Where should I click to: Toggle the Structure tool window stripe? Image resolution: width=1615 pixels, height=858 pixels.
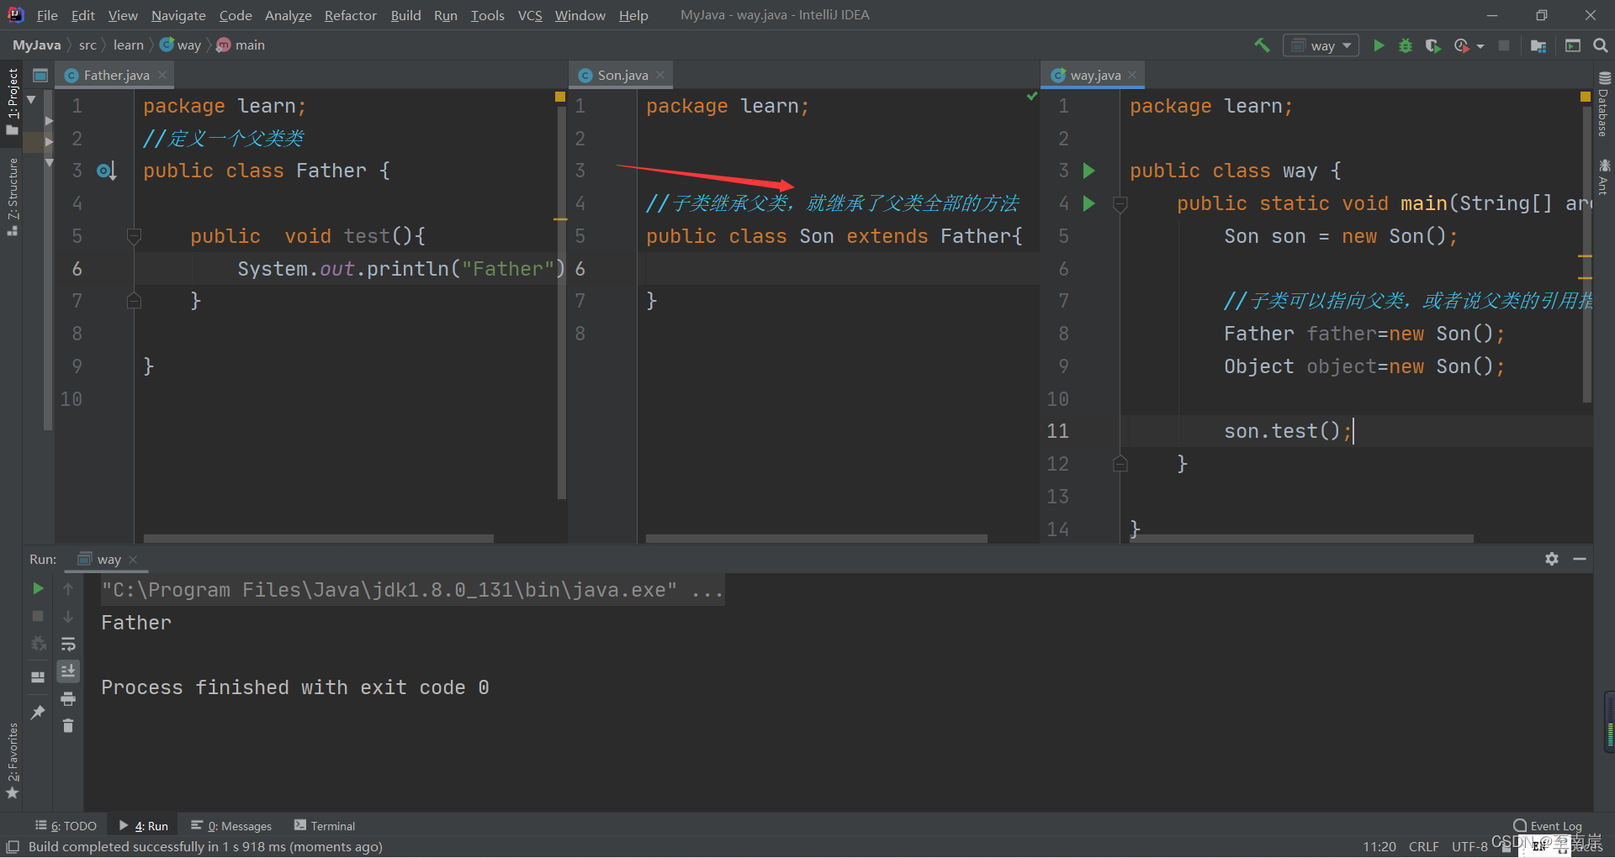click(12, 197)
